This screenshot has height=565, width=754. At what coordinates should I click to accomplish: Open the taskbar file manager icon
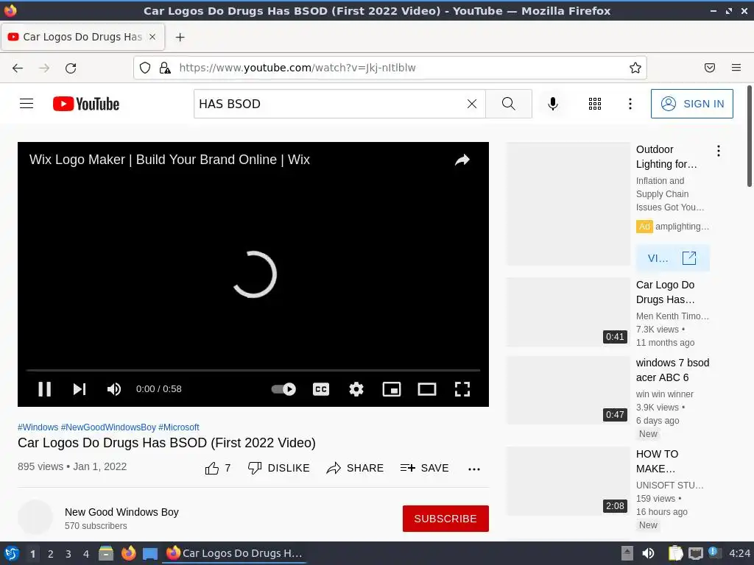click(106, 553)
